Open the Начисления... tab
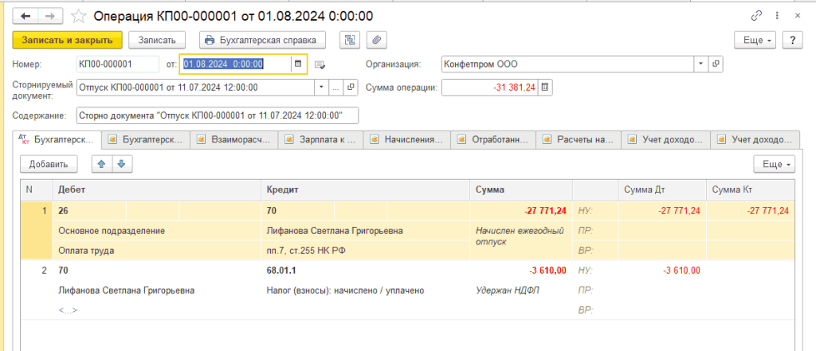This screenshot has width=816, height=351. (x=407, y=139)
